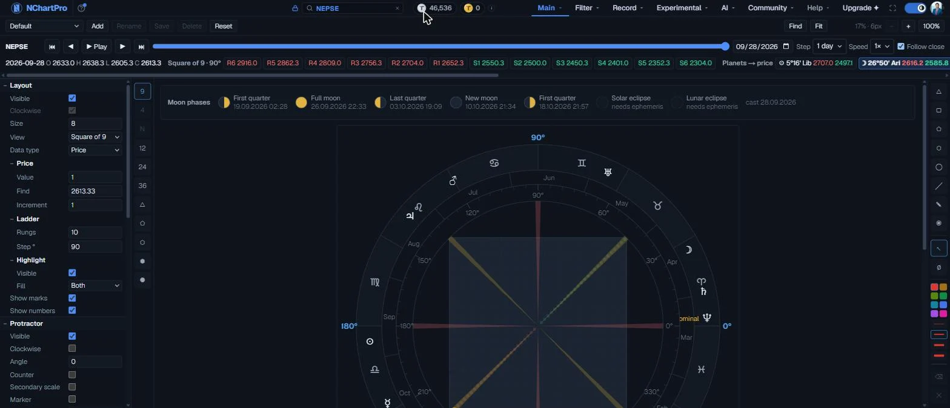Select the 12 division button in chart side strip

click(x=142, y=148)
